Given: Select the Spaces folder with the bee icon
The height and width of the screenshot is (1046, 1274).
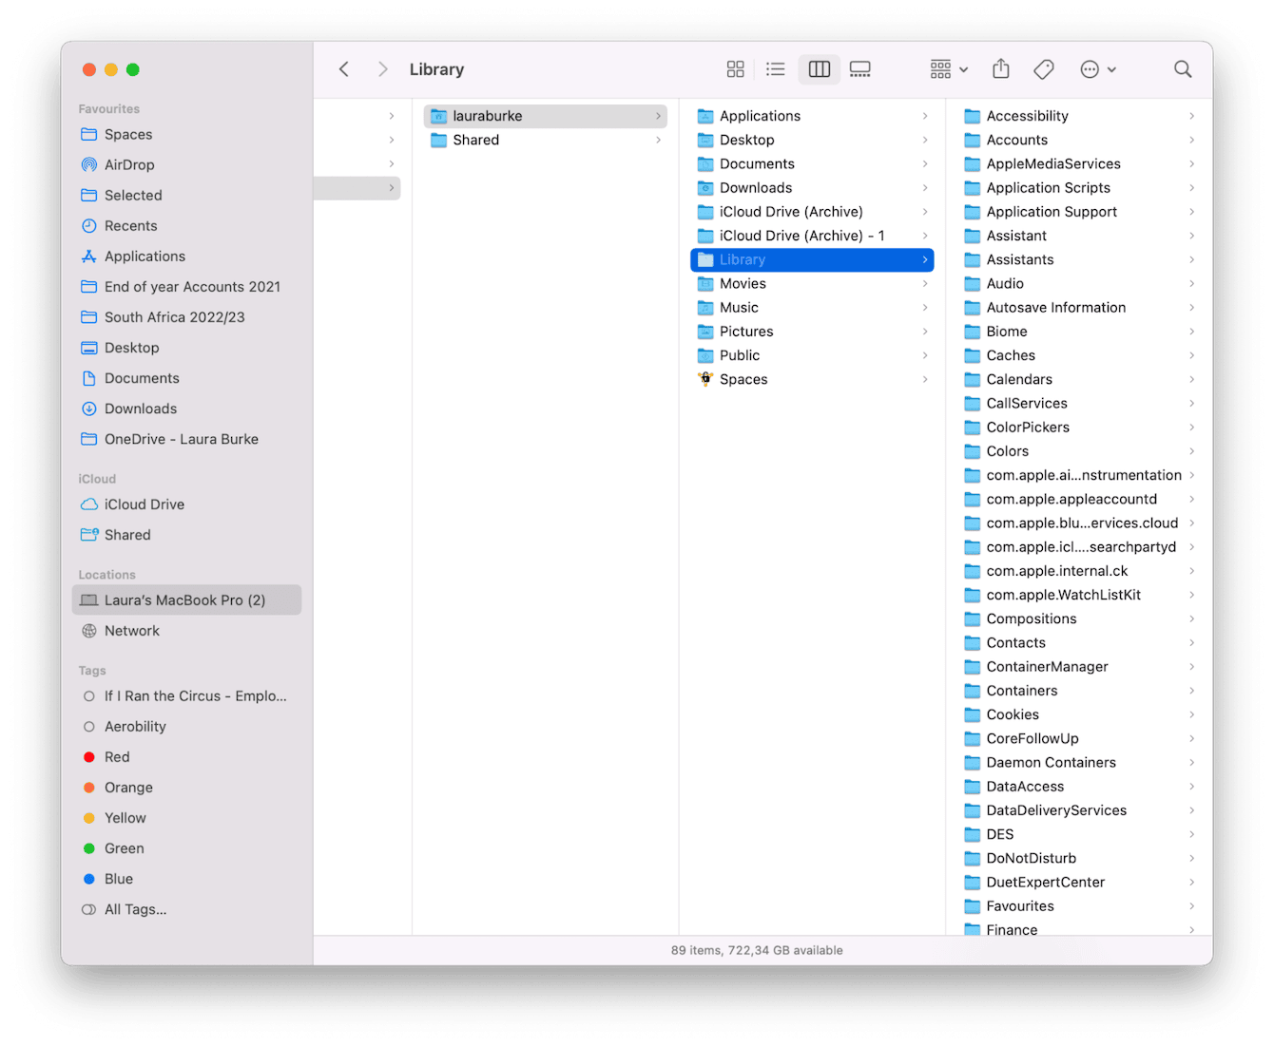Looking at the screenshot, I should 743,379.
